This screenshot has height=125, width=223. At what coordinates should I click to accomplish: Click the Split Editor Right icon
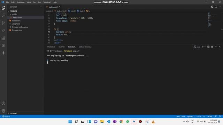pos(216,7)
